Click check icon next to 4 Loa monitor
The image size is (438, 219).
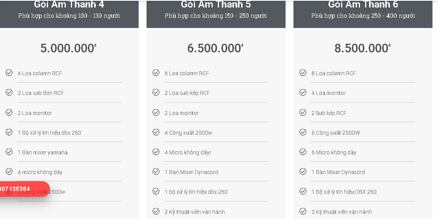pyautogui.click(x=303, y=93)
